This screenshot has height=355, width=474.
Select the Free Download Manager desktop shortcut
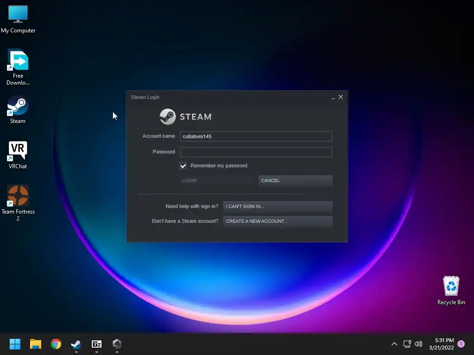[x=18, y=67]
